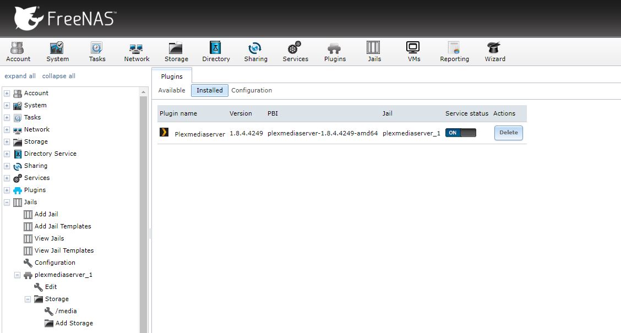The image size is (621, 333).
Task: Expand the Tasks tree node
Action: pyautogui.click(x=7, y=118)
